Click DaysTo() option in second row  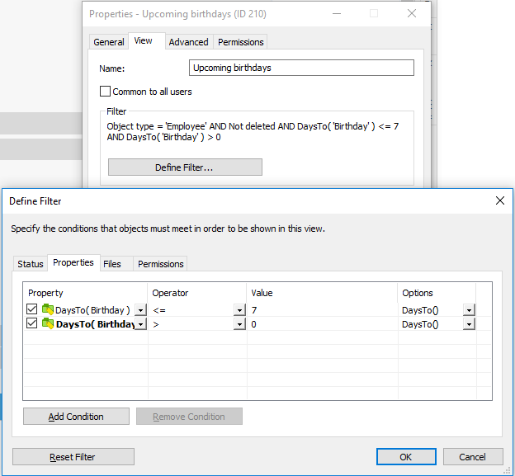(x=420, y=324)
